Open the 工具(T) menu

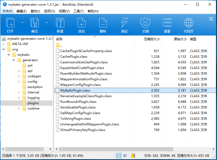(78, 11)
